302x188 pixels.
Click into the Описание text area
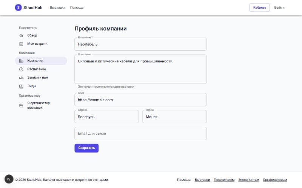[140, 69]
